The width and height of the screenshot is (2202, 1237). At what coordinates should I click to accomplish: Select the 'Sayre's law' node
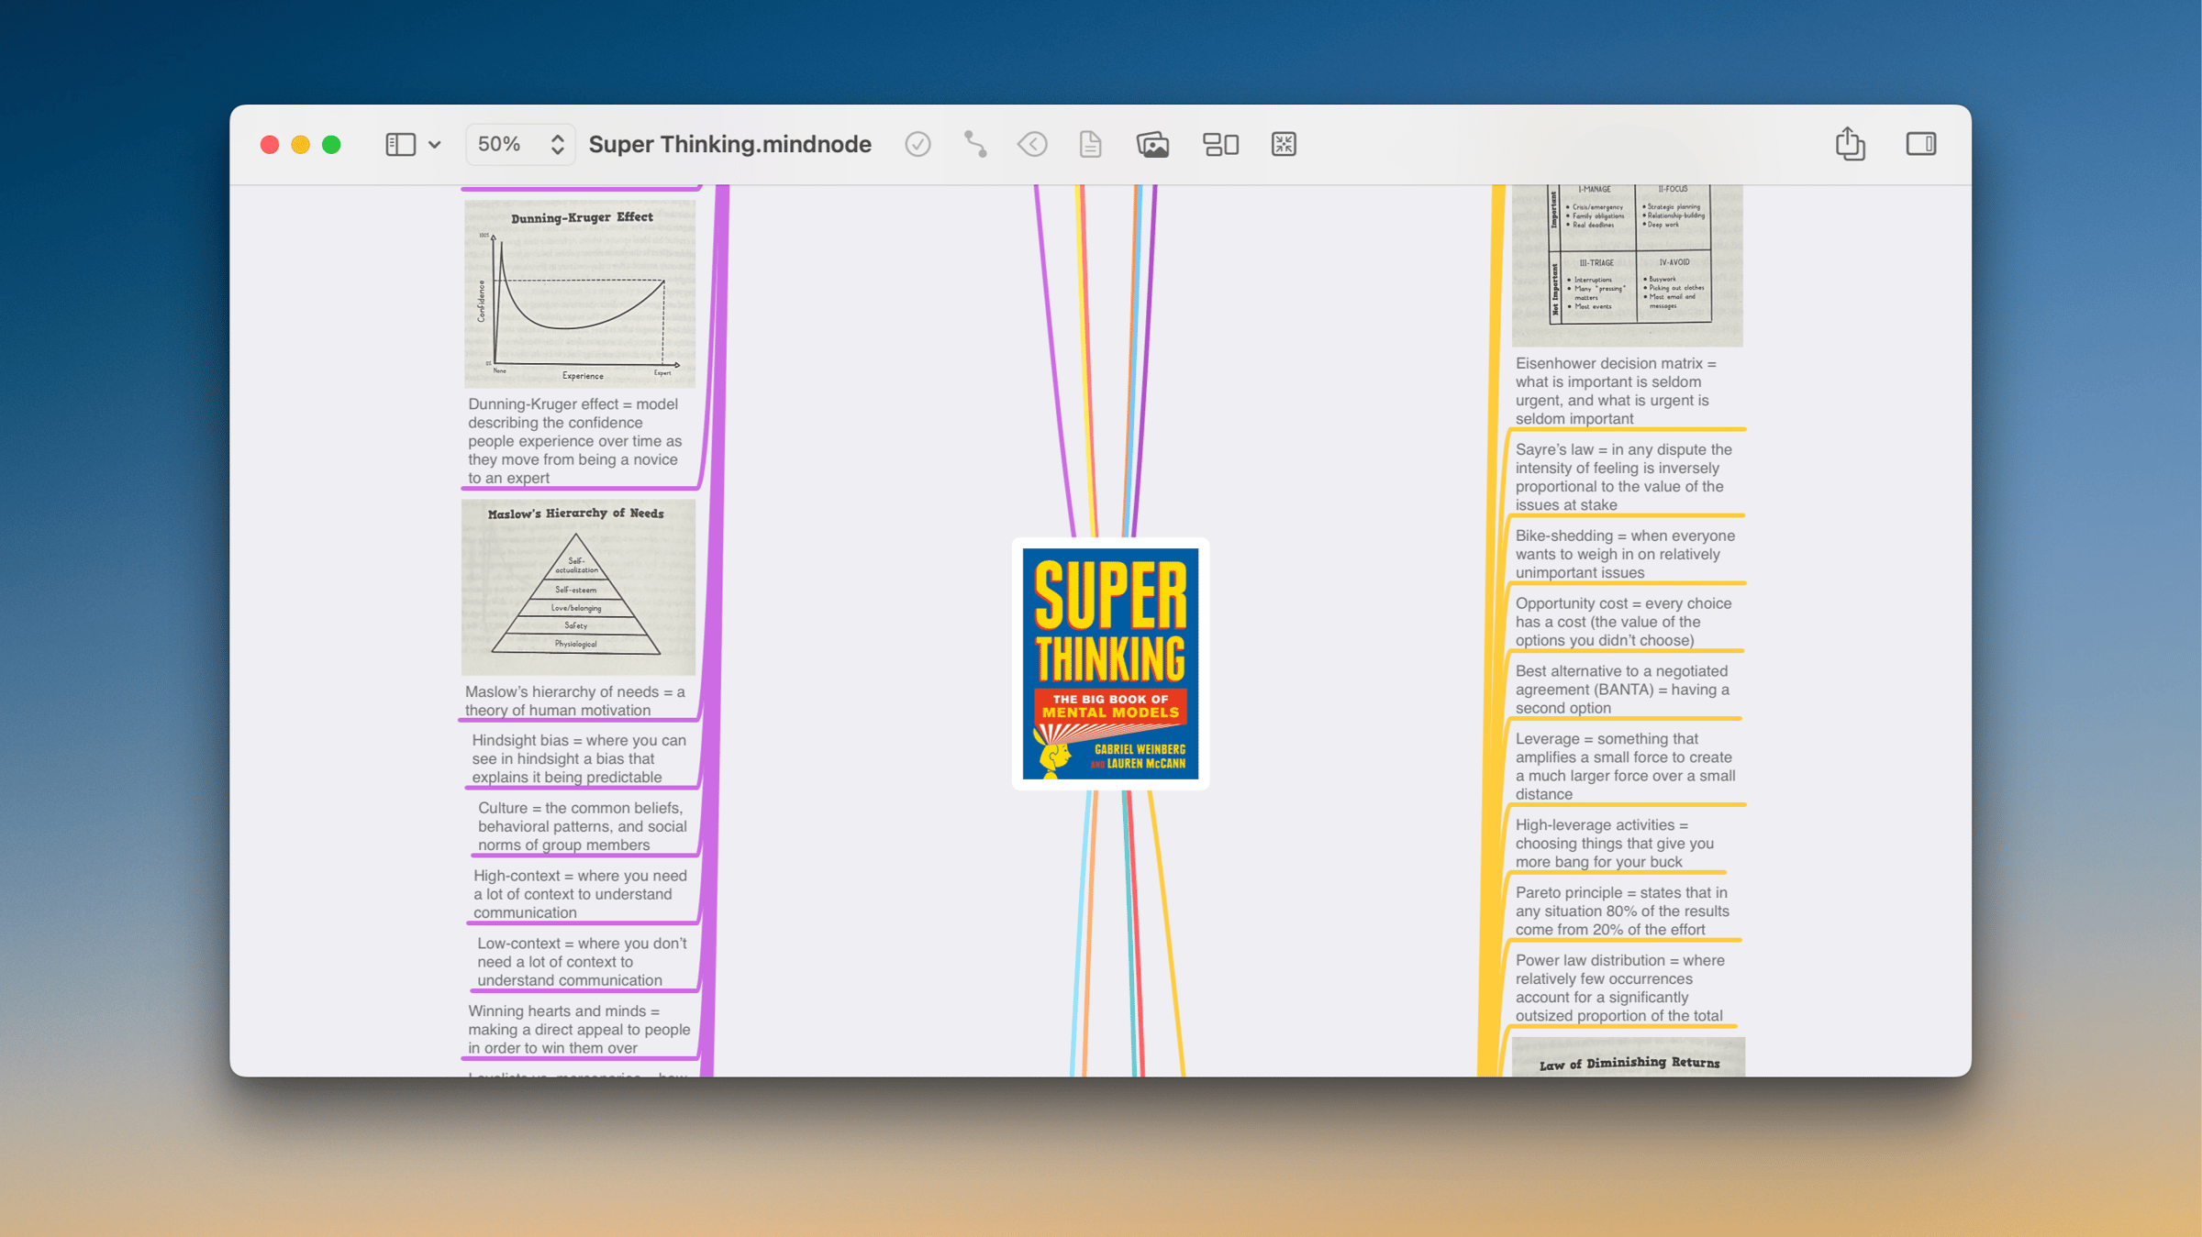point(1623,477)
